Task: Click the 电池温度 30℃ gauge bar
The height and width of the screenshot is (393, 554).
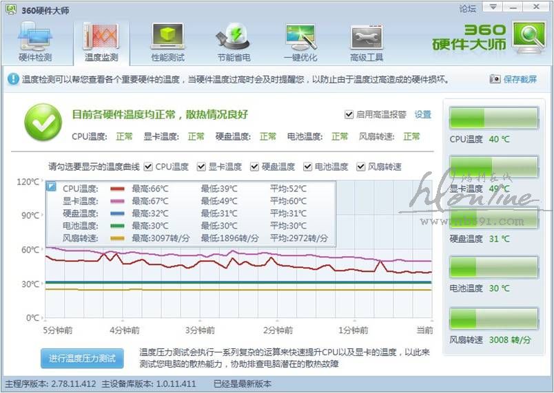Action: point(493,267)
